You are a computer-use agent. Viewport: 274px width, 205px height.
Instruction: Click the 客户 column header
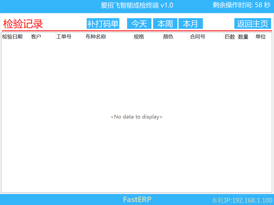click(43, 37)
